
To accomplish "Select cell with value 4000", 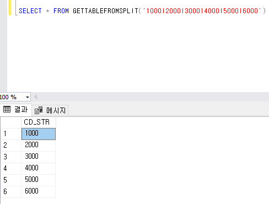I will (x=38, y=169).
